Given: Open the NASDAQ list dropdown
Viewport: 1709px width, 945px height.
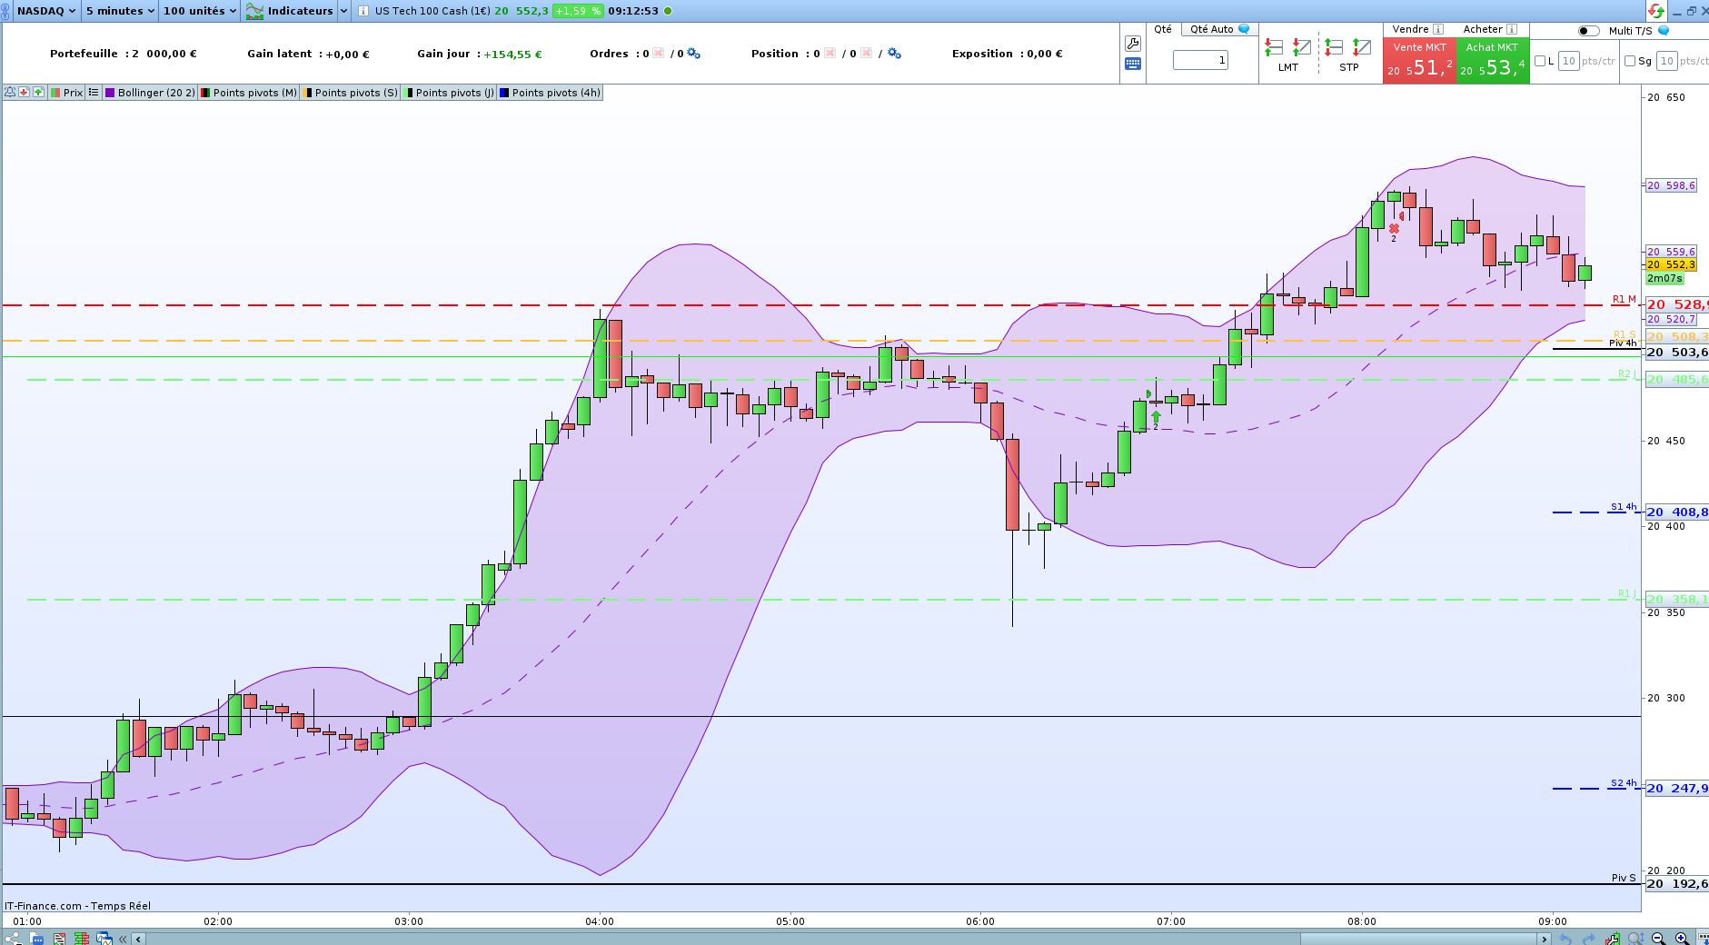Looking at the screenshot, I should pos(45,11).
